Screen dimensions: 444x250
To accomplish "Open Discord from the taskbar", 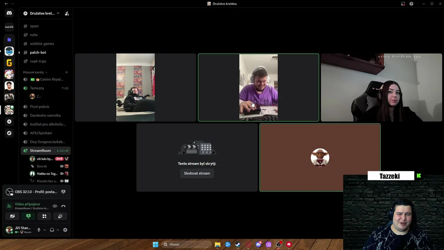I will pyautogui.click(x=258, y=244).
